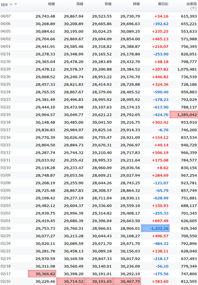Image resolution: width=198 pixels, height=285 pixels.
Task: Select the 04/07 date row
Action: click(99, 16)
